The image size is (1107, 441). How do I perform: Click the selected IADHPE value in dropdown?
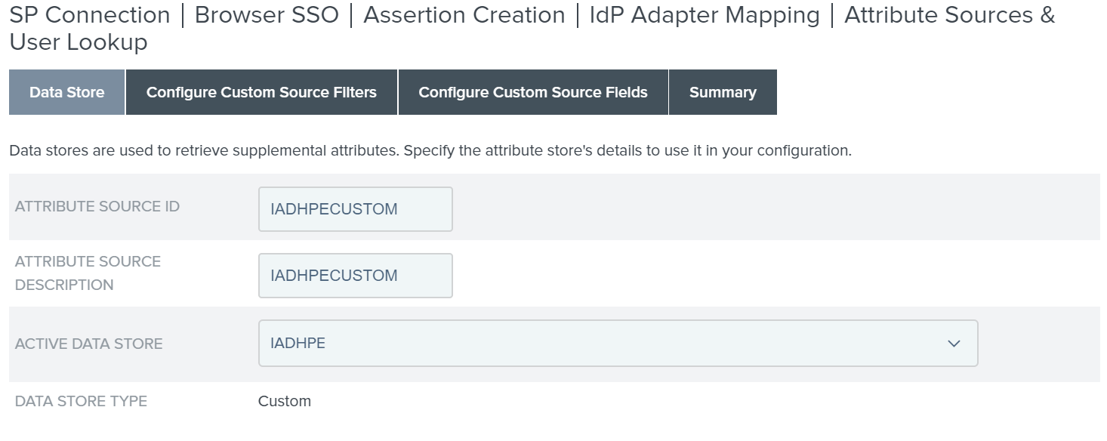pyautogui.click(x=298, y=343)
